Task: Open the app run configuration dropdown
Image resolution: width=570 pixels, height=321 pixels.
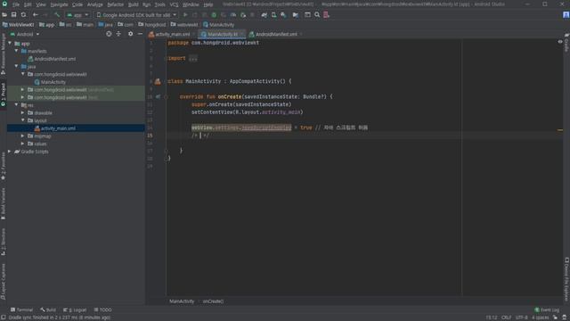Action: pyautogui.click(x=77, y=15)
